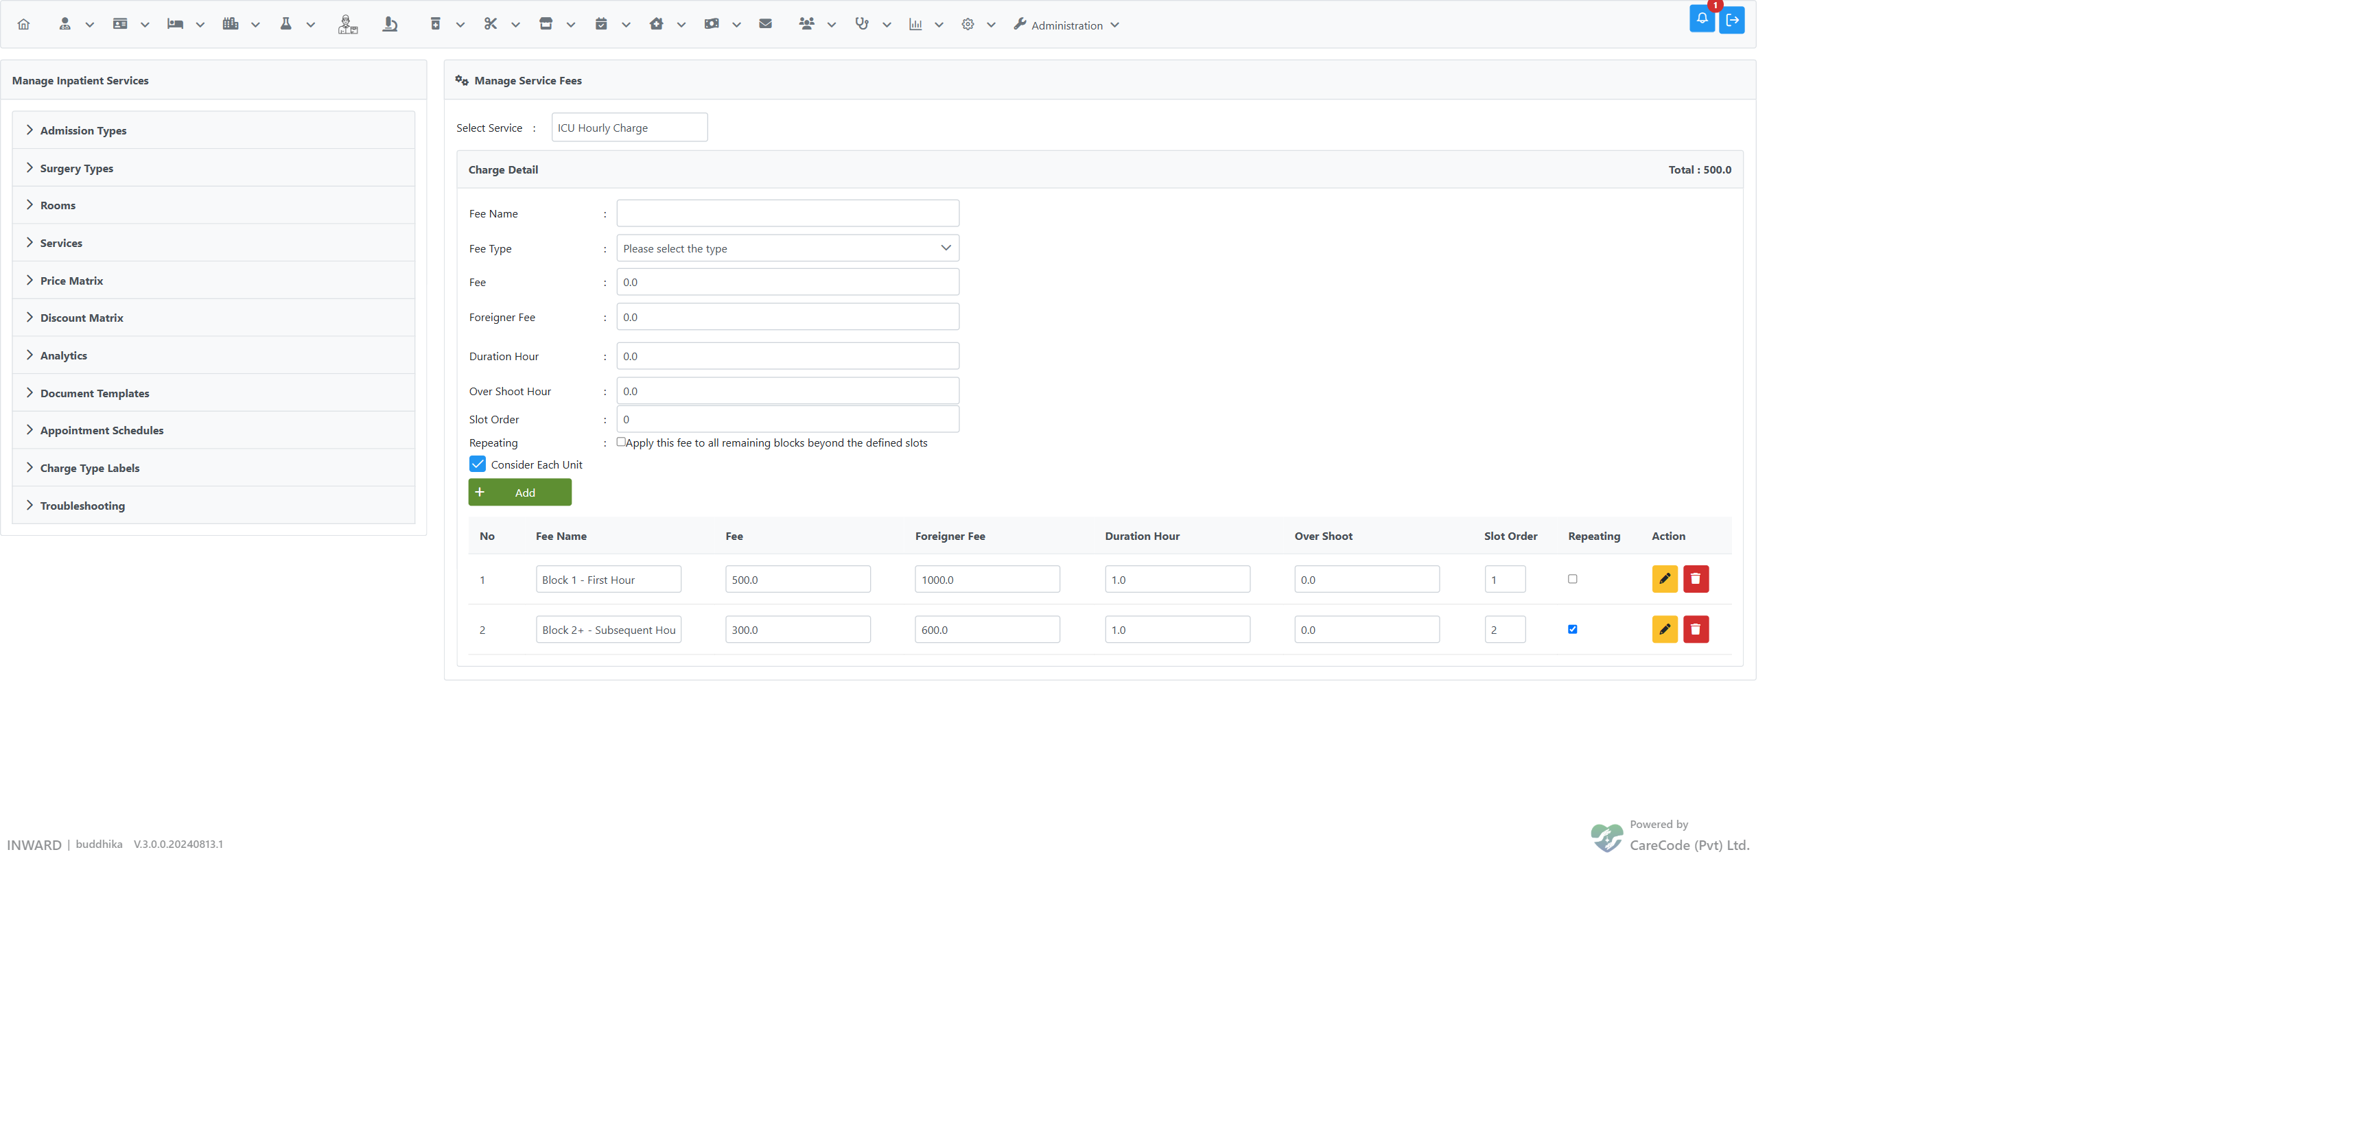Focus the Over Shoot Hour input
Viewport: 2353px width, 1134px height.
pos(788,391)
